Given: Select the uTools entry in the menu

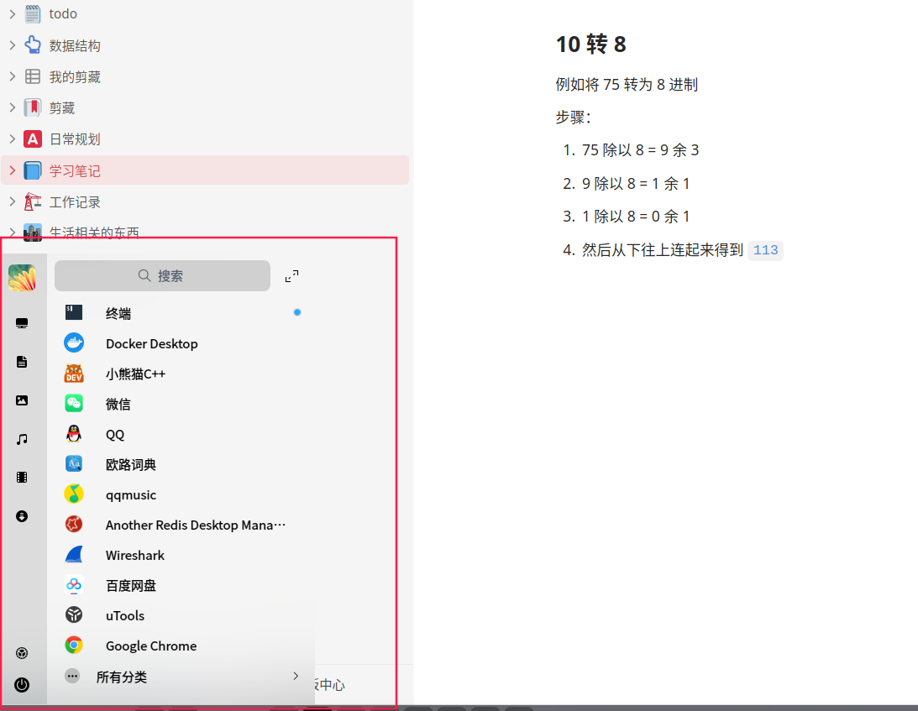Looking at the screenshot, I should [124, 615].
